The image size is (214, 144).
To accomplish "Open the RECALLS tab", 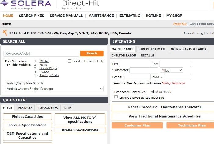I will [147, 55].
